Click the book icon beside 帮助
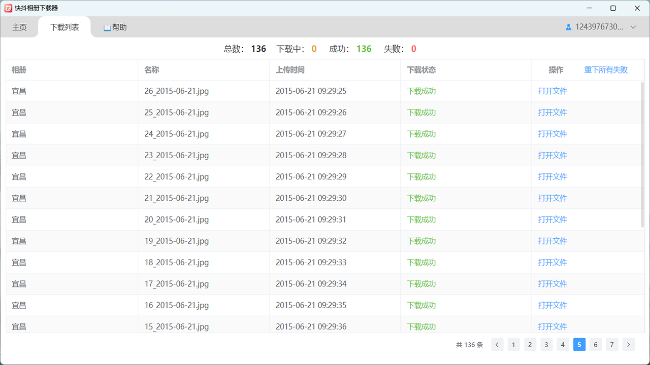Screen dimensions: 650x365 (107, 28)
